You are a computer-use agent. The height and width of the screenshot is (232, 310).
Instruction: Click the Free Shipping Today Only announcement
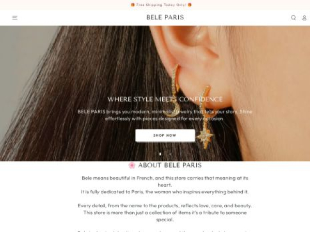click(x=161, y=5)
